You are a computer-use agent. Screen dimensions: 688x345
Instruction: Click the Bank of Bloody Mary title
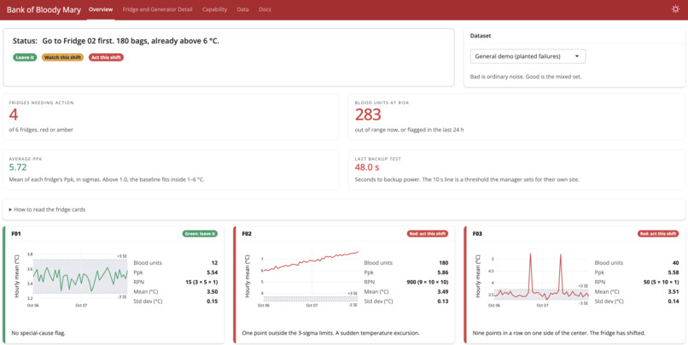click(44, 9)
